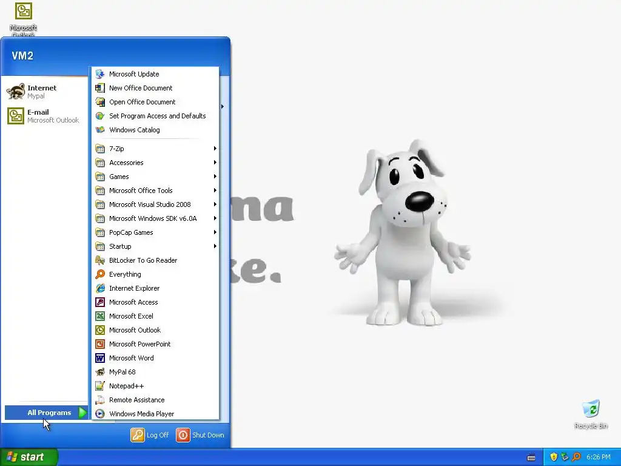The image size is (621, 466).
Task: Click the 'Internet Explorer' entry text
Action: click(134, 288)
